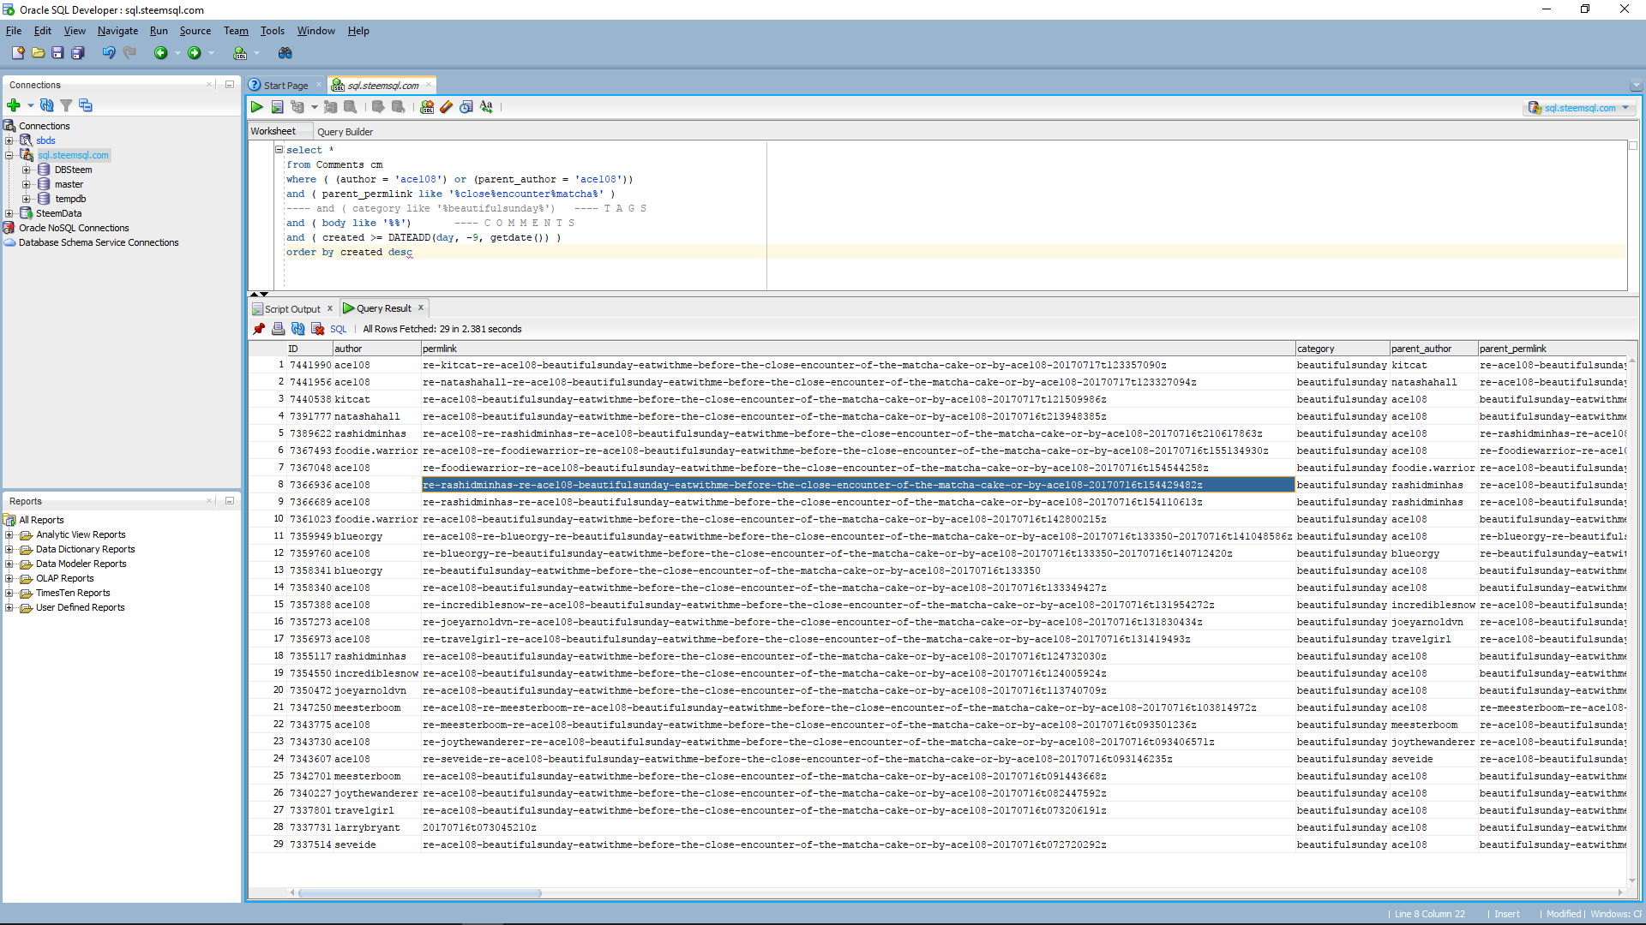Click the Connections filter funnel icon
The width and height of the screenshot is (1646, 925).
(66, 105)
